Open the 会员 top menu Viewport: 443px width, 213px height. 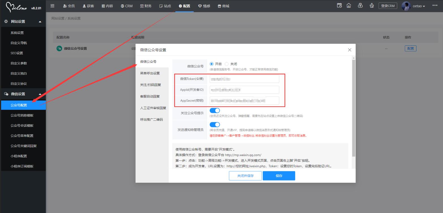[69, 6]
